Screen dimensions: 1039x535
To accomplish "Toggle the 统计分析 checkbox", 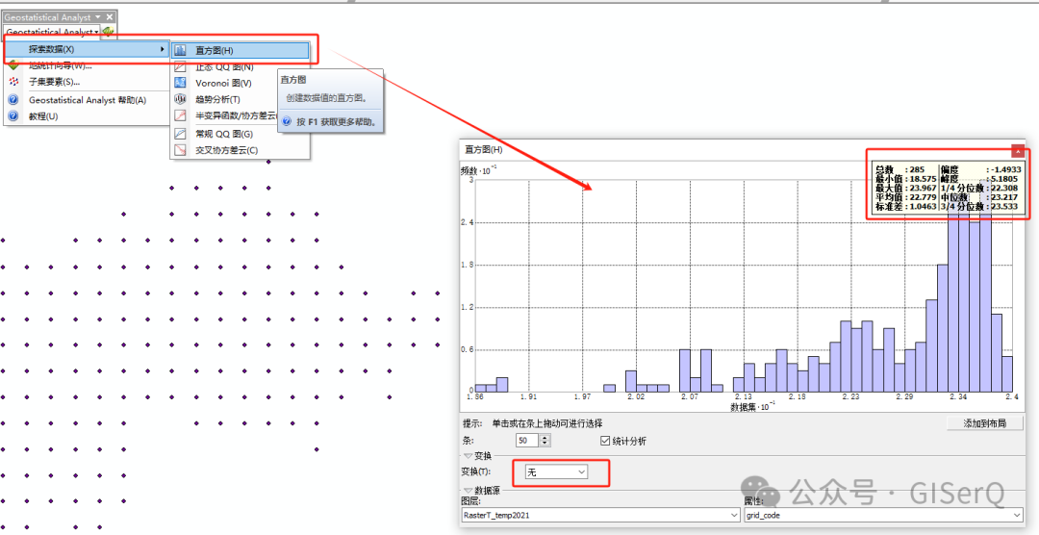I will coord(605,441).
